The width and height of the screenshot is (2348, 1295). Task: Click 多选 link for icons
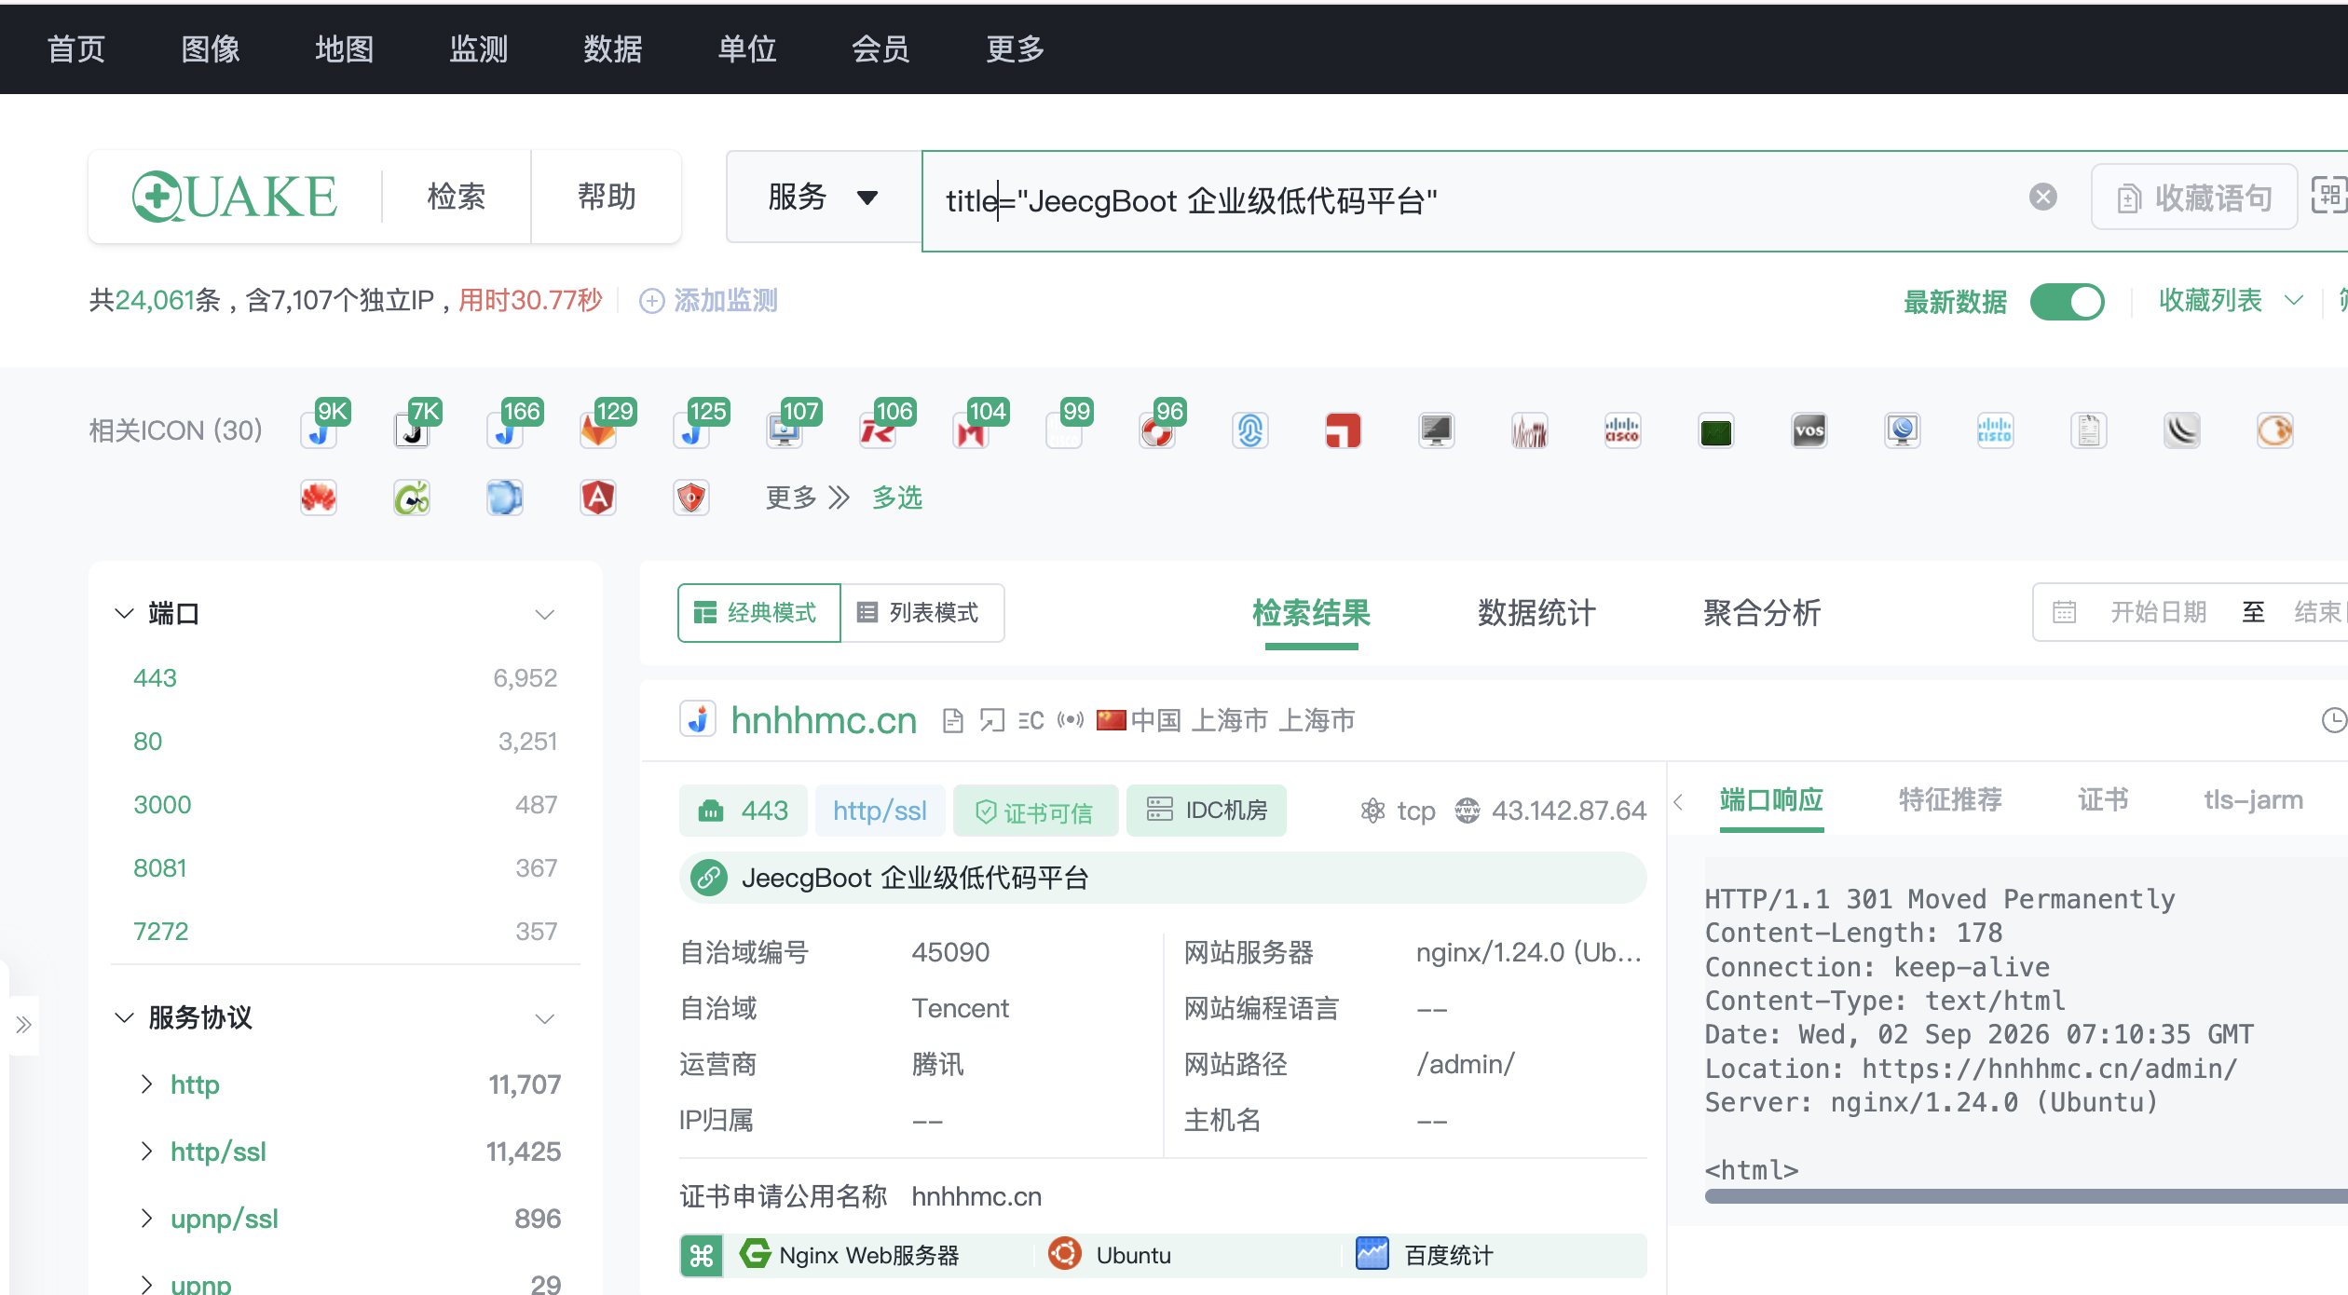tap(897, 498)
